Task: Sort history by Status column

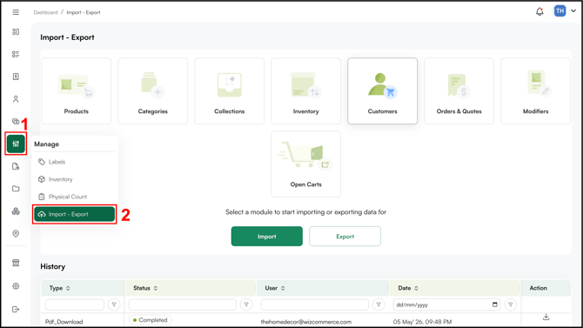Action: coord(156,288)
